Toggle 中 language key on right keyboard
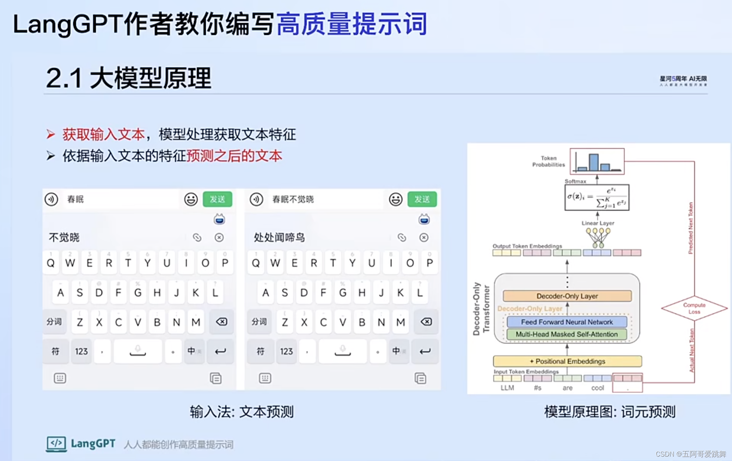This screenshot has width=732, height=461. (398, 351)
